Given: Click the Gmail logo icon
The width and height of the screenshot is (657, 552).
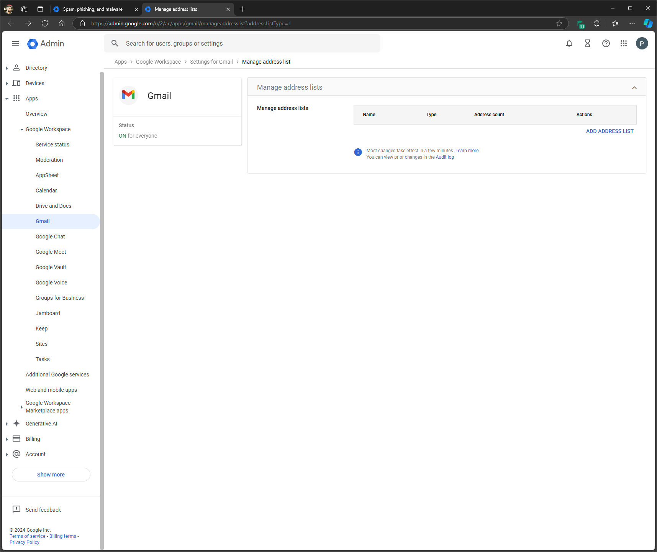Looking at the screenshot, I should tap(128, 95).
